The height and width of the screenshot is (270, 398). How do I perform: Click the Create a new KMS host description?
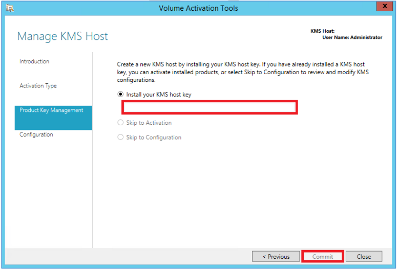(243, 72)
